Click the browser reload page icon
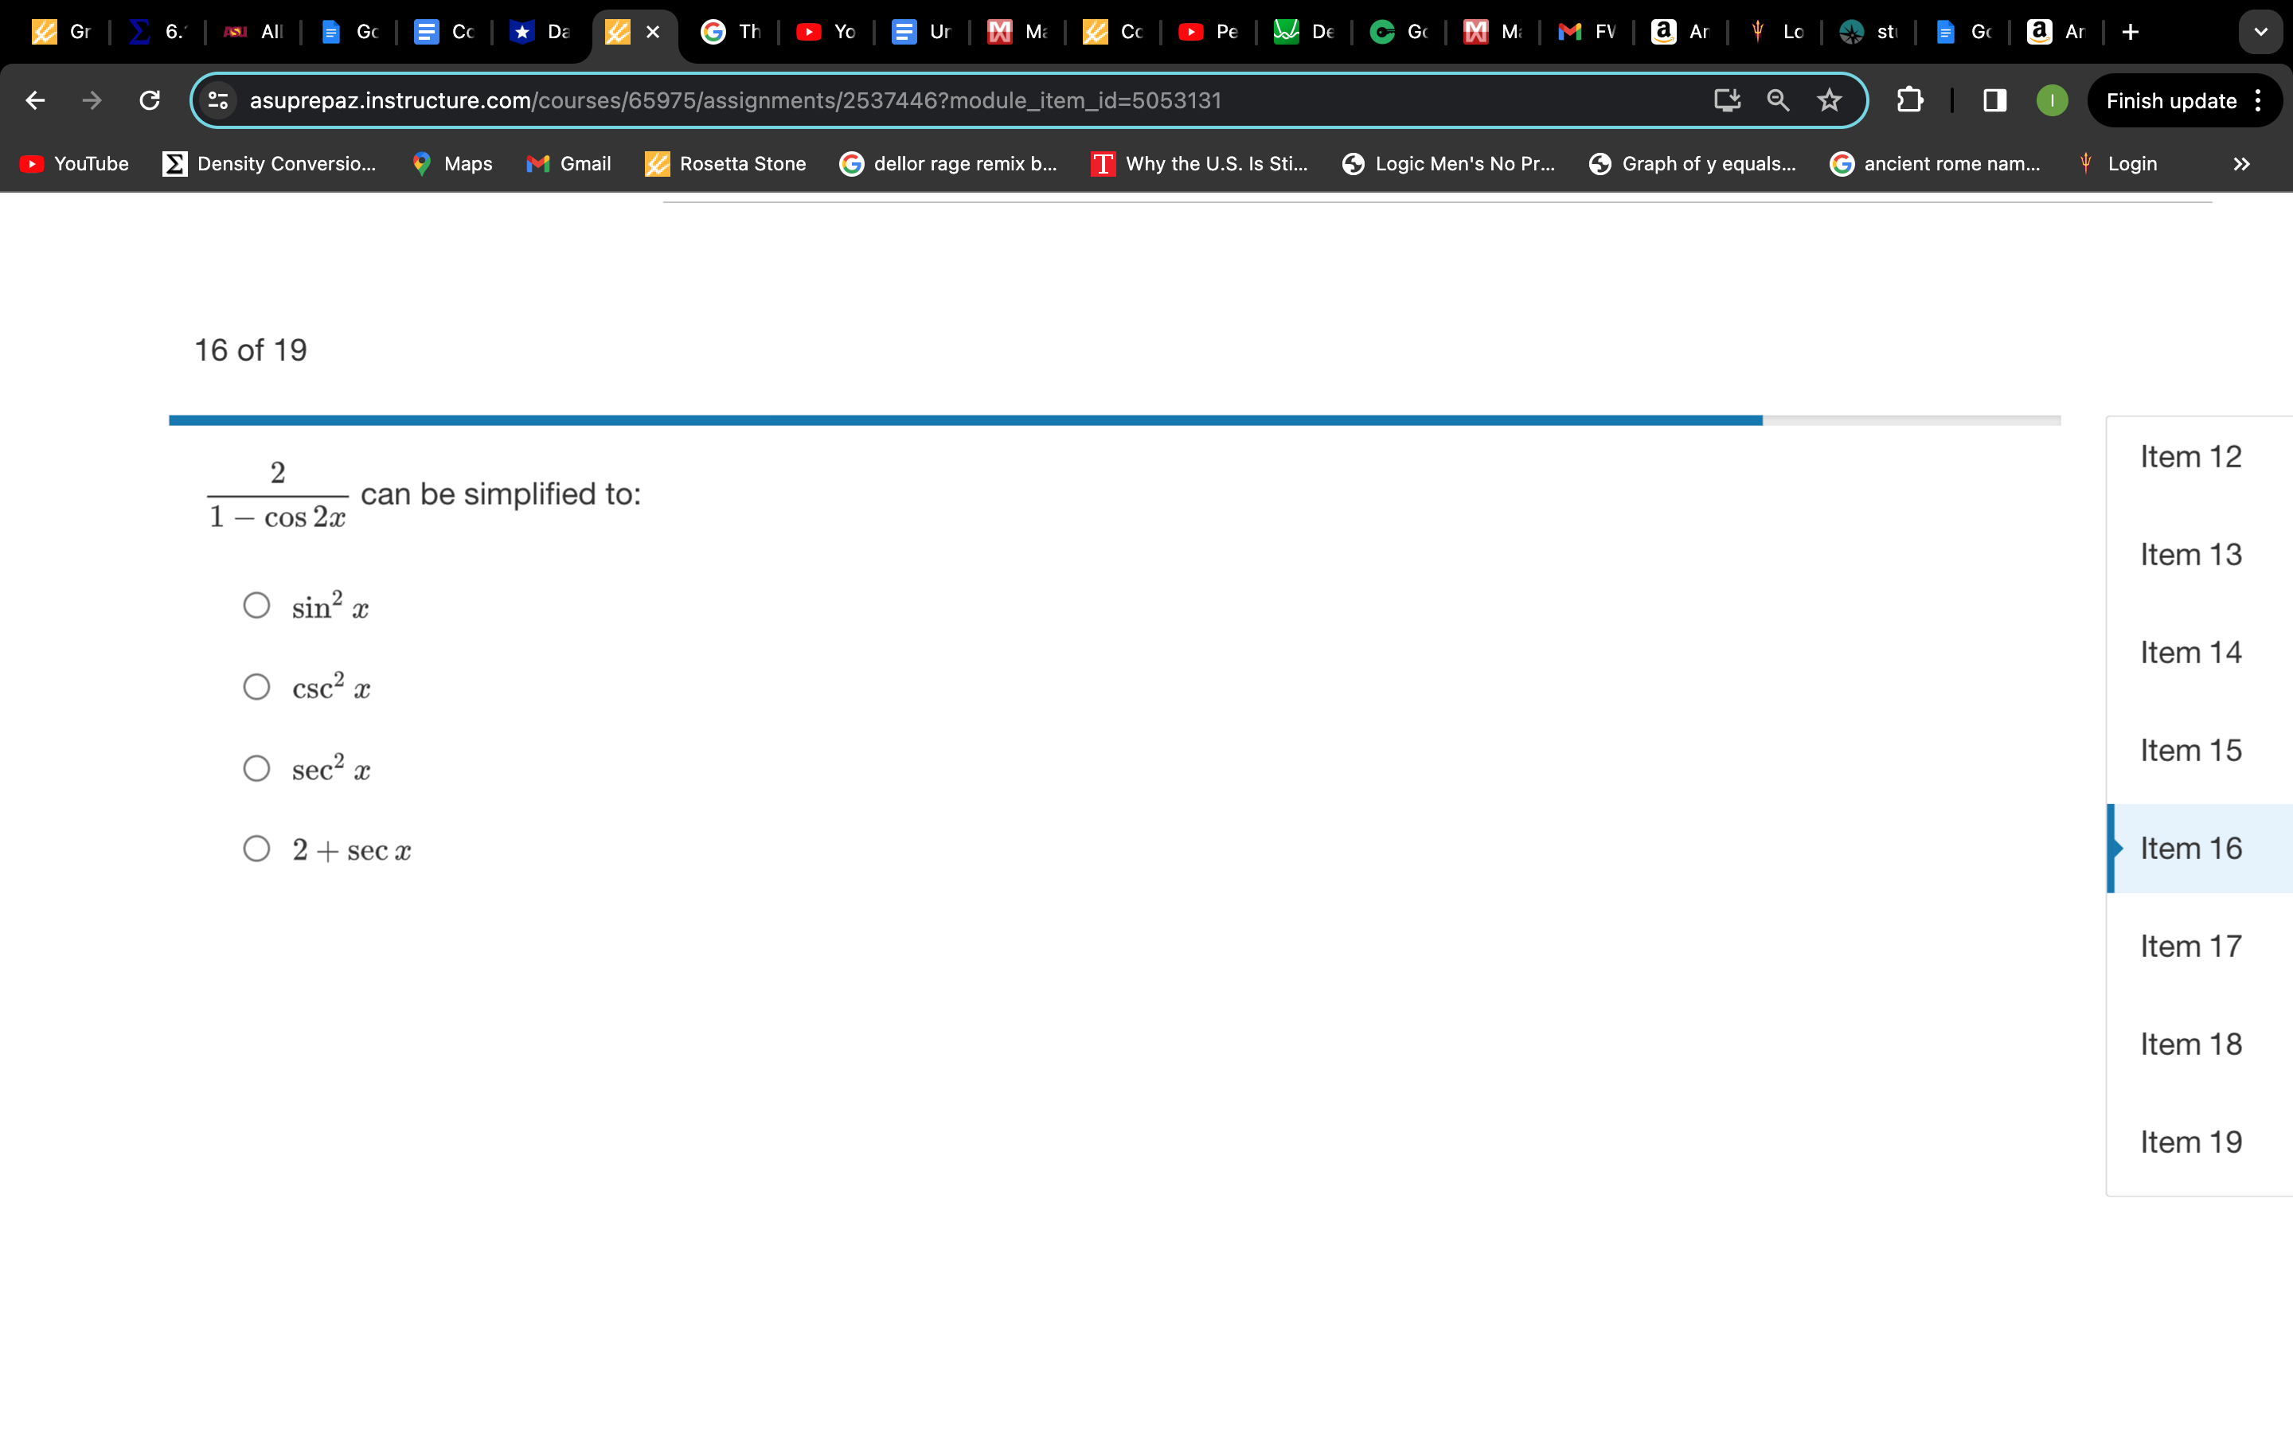This screenshot has width=2293, height=1433. 150,100
